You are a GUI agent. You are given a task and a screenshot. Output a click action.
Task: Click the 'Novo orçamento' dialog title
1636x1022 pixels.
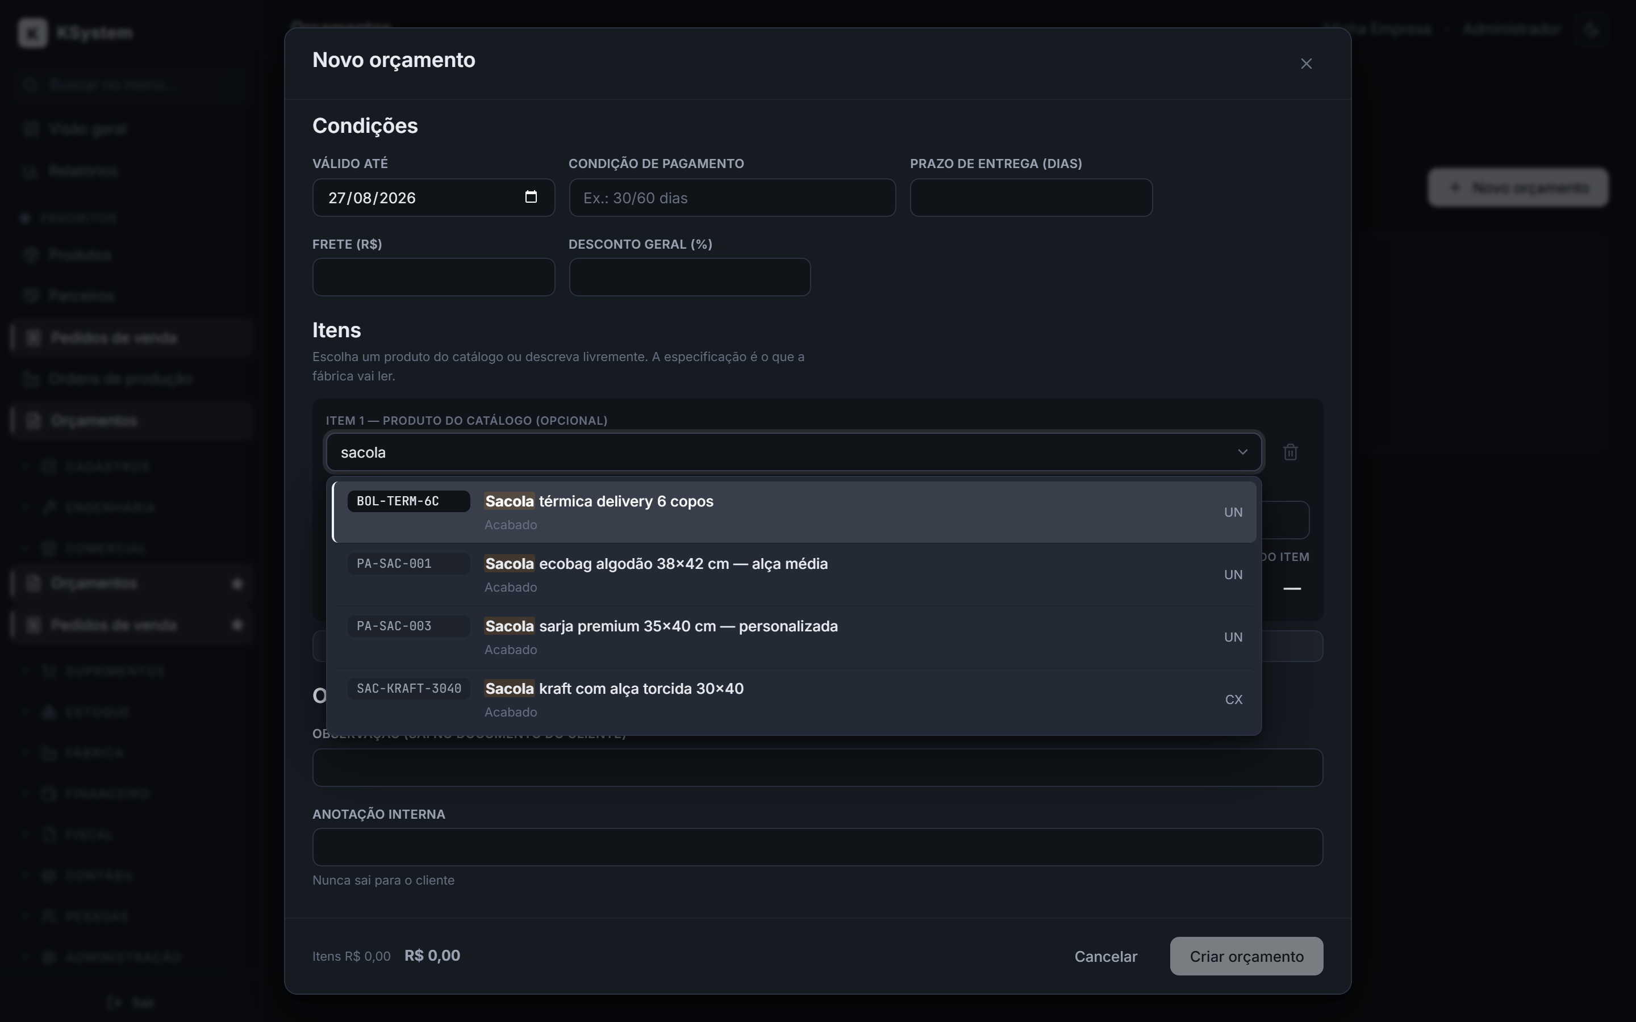point(394,60)
